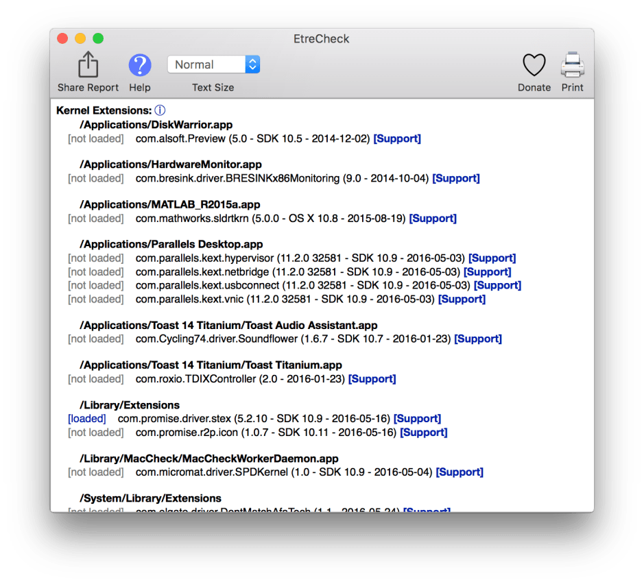The width and height of the screenshot is (644, 584).
Task: Print the report using the Print icon
Action: 572,64
